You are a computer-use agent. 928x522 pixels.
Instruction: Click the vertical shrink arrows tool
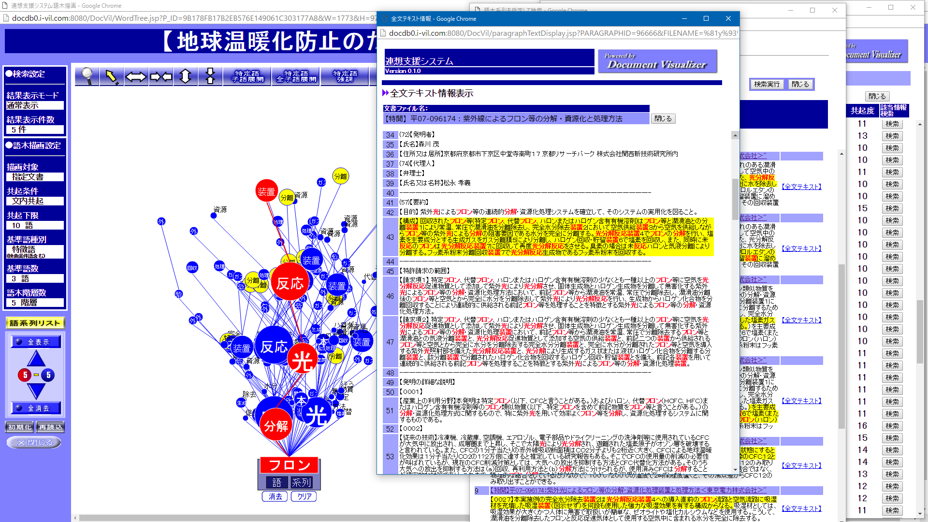210,76
